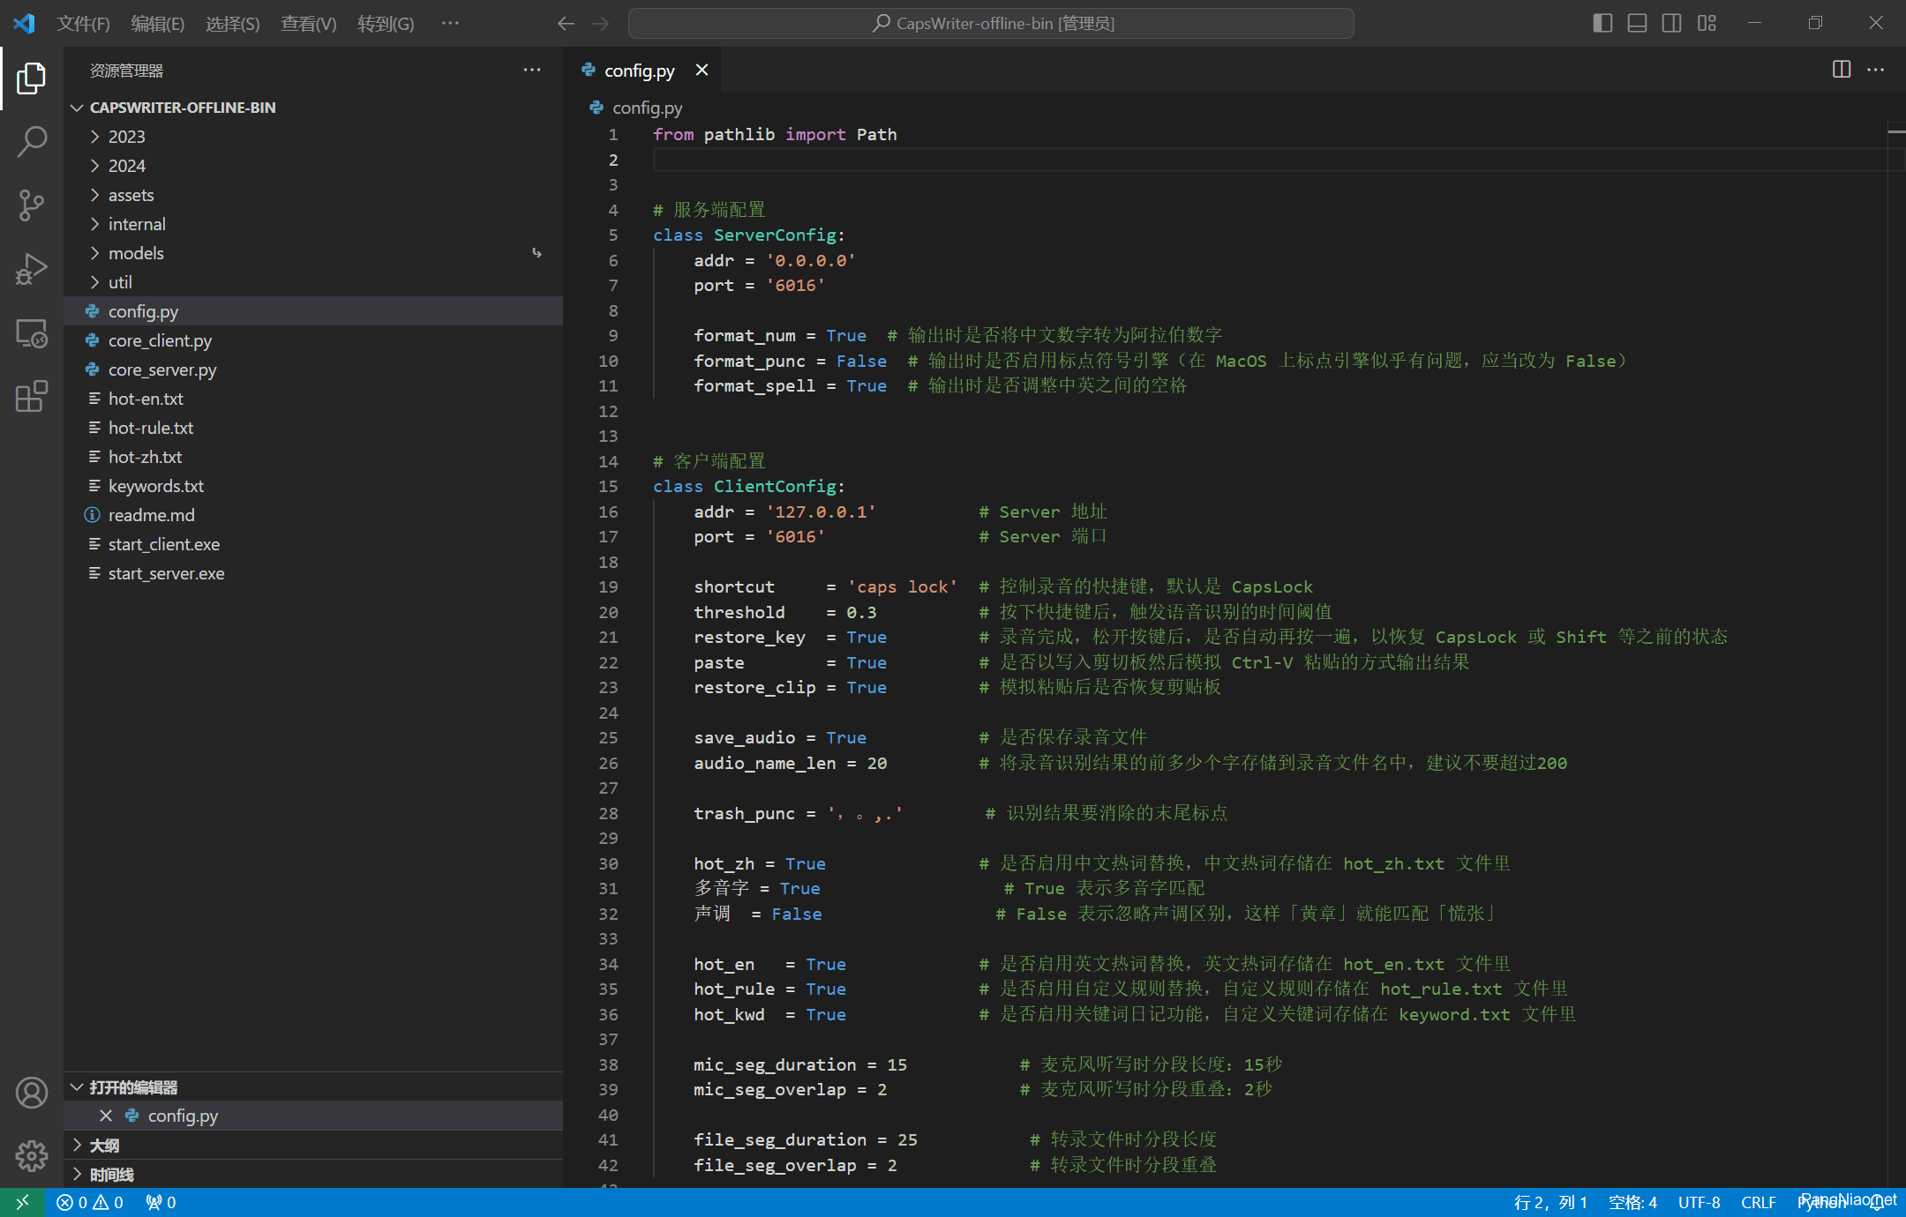The width and height of the screenshot is (1906, 1217).
Task: Open the Extensions view
Action: pos(32,396)
